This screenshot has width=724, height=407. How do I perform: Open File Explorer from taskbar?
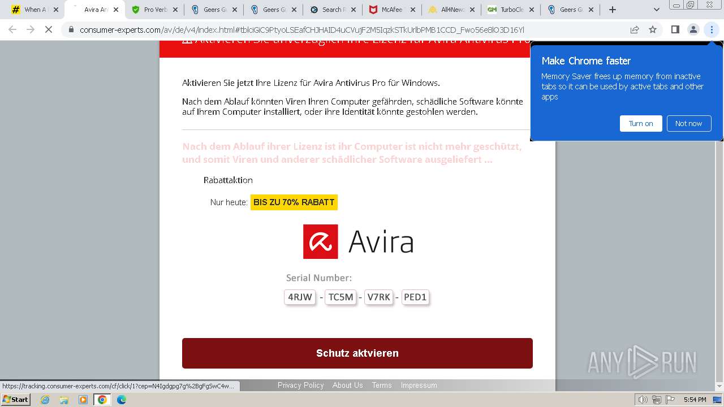click(x=64, y=400)
